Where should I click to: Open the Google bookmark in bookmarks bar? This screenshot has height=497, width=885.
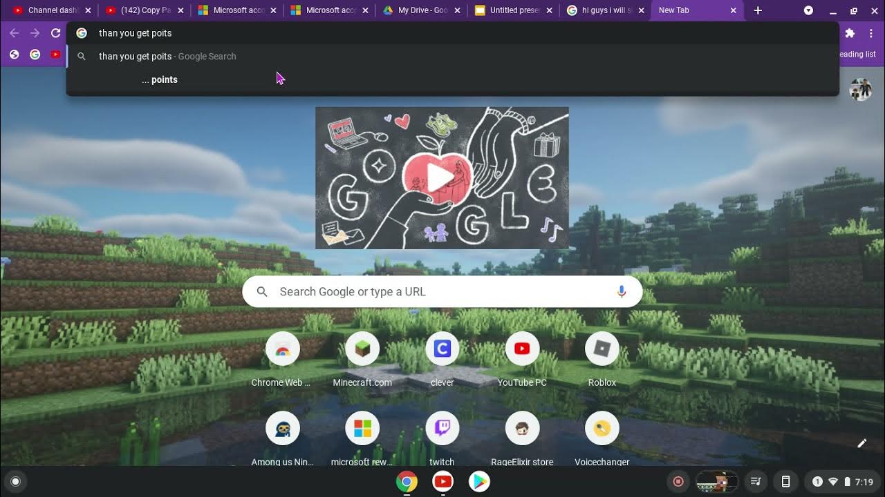35,55
